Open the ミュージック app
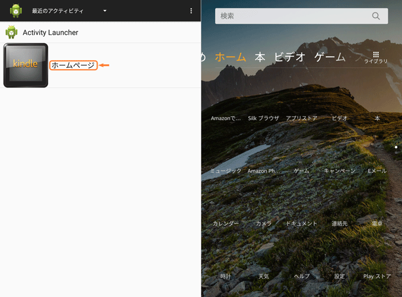Image resolution: width=402 pixels, height=297 pixels. pyautogui.click(x=226, y=171)
